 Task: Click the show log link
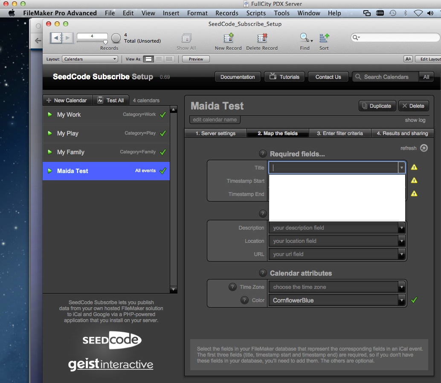(x=415, y=120)
